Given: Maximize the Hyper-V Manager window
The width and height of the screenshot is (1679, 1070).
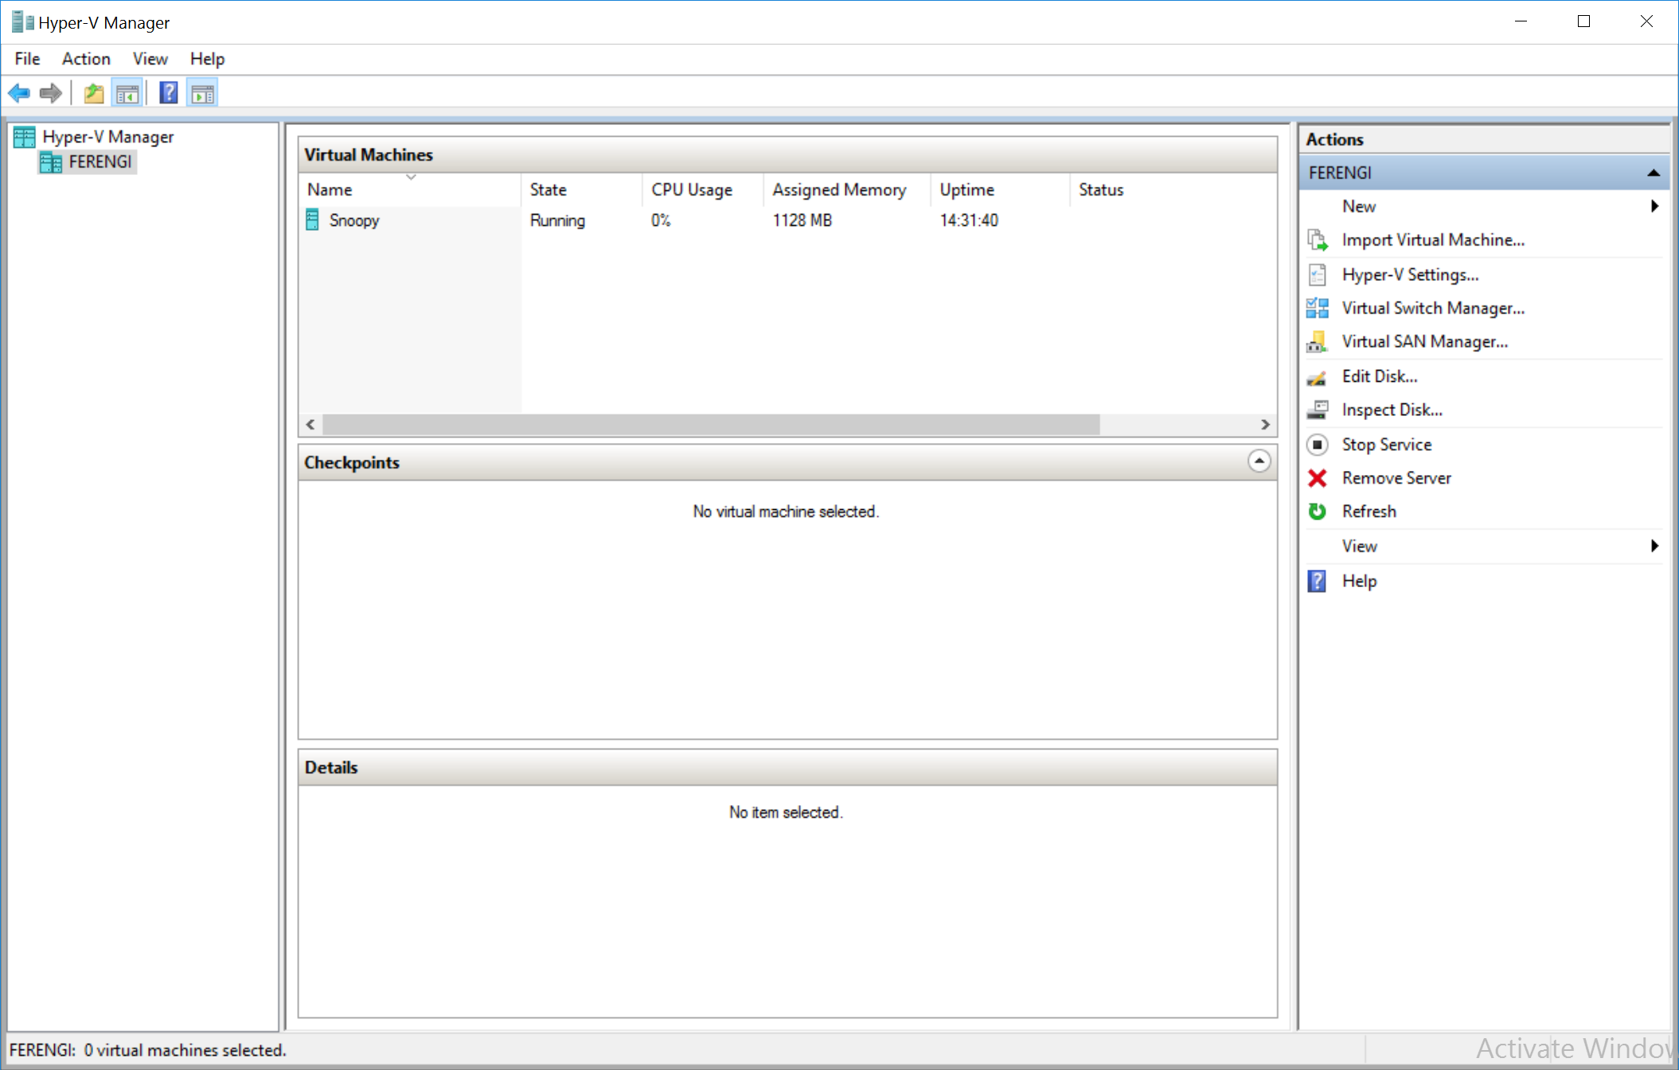Looking at the screenshot, I should (1583, 22).
